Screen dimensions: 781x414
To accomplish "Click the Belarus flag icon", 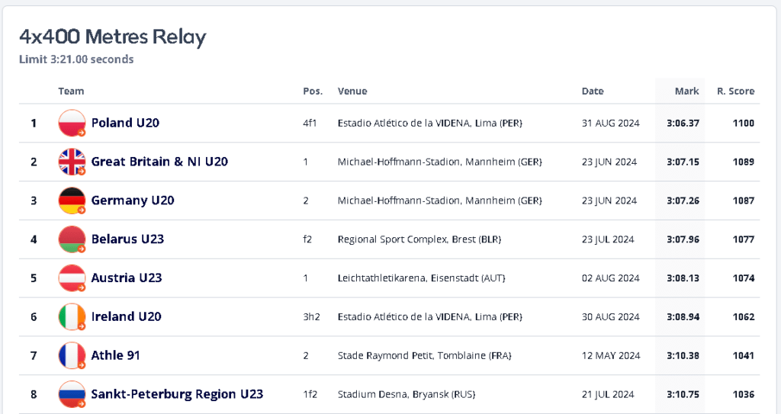I will tap(72, 239).
